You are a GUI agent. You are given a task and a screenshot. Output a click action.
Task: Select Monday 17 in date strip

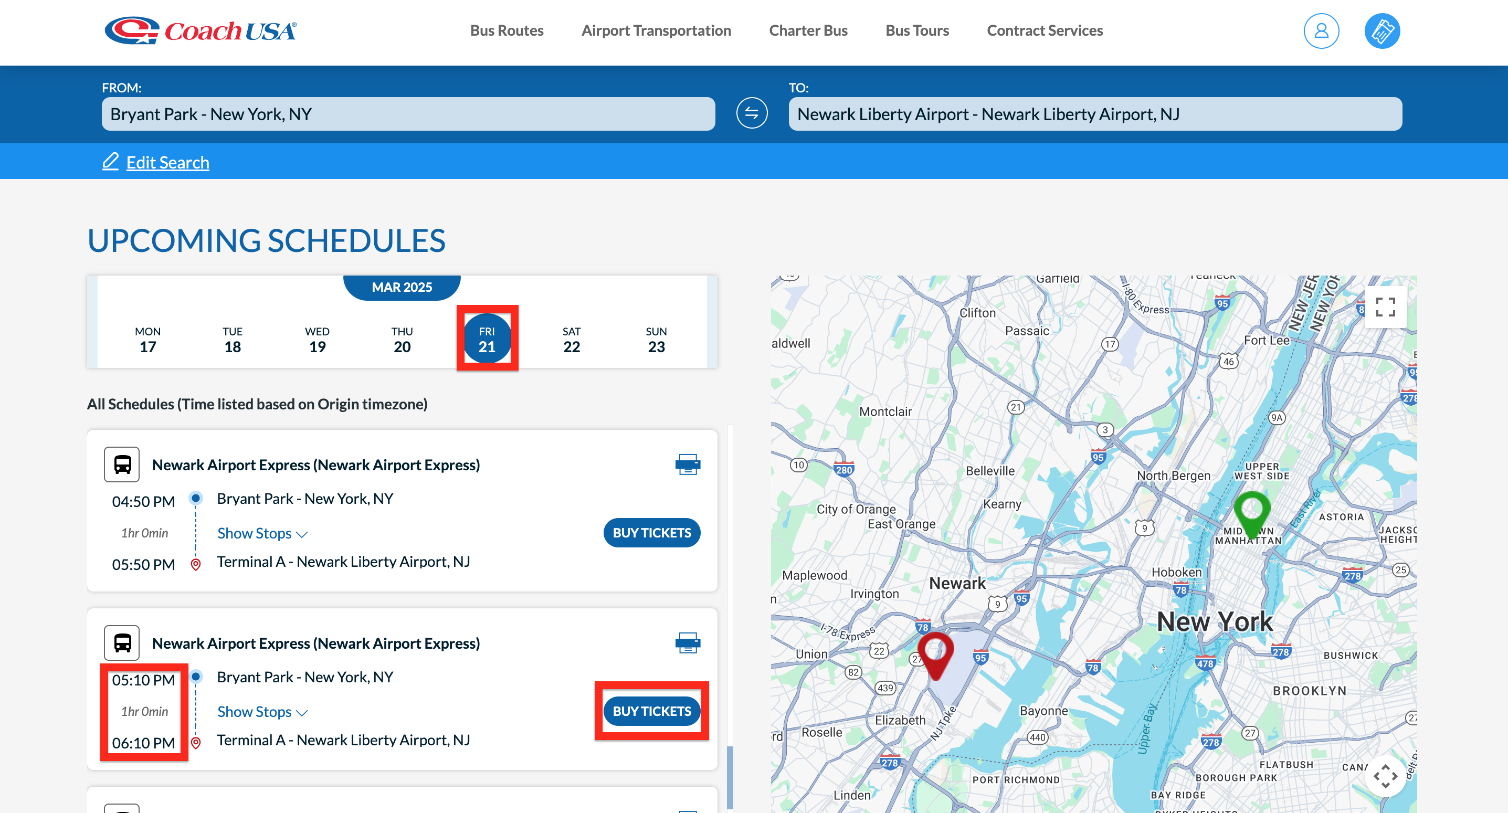pyautogui.click(x=147, y=340)
